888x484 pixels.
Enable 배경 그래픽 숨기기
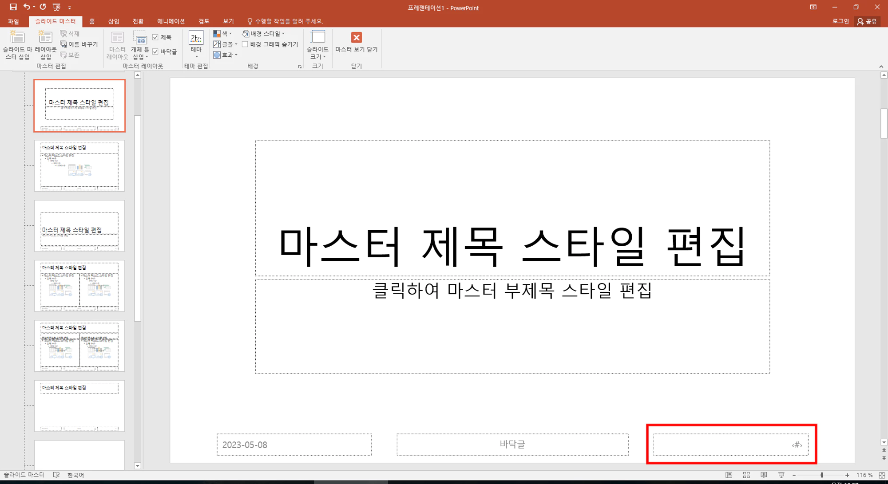pos(246,44)
